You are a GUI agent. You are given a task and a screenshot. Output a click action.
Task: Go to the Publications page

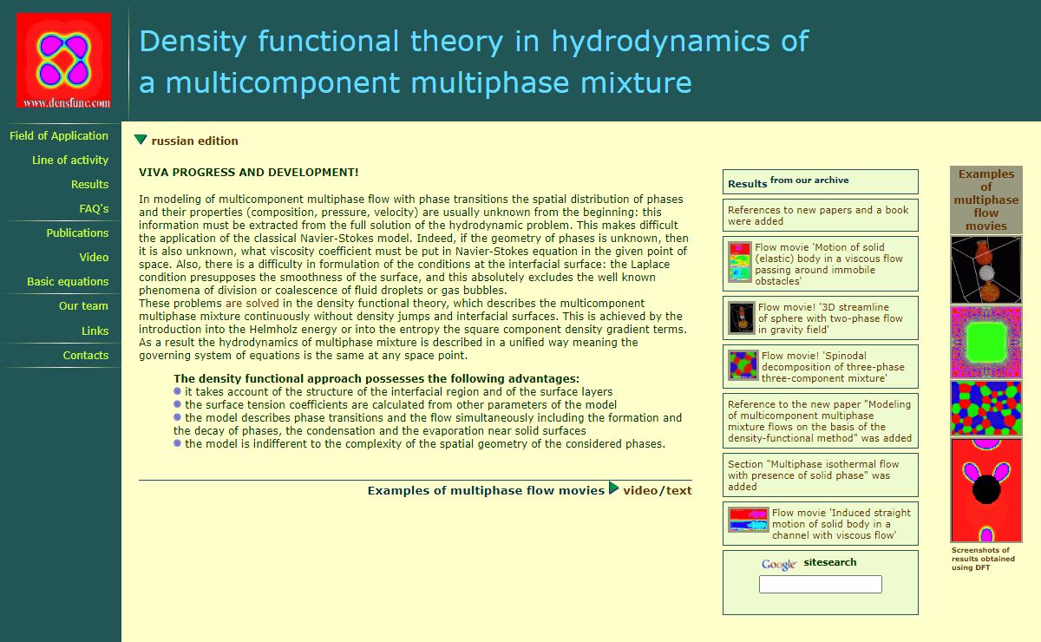pyautogui.click(x=77, y=233)
